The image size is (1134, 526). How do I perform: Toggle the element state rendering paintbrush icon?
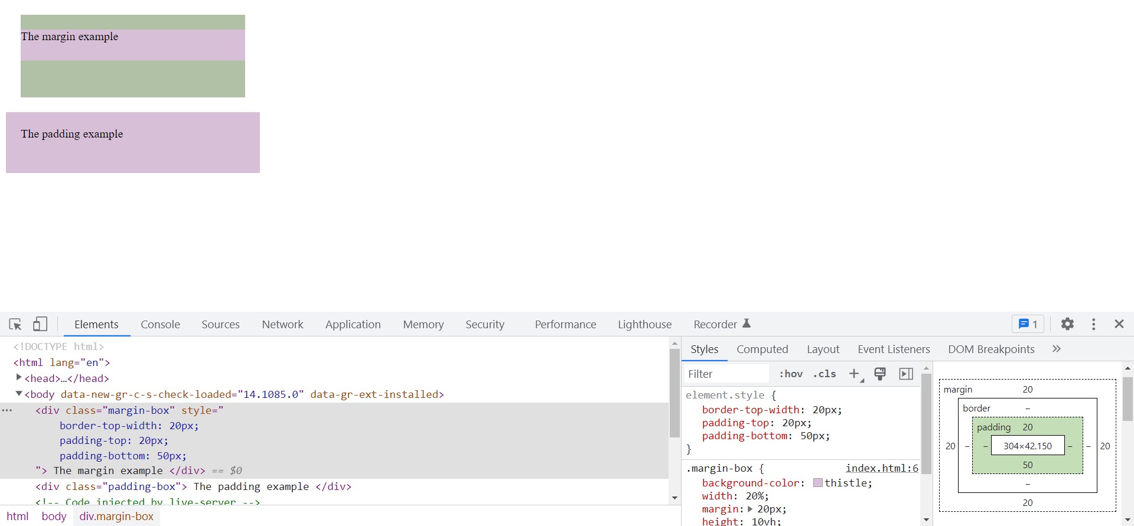click(880, 374)
